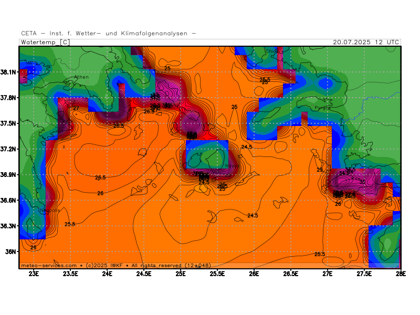Viewport: 420px width, 315px height.
Task: Click the 24E longitude label
Action: (x=107, y=274)
